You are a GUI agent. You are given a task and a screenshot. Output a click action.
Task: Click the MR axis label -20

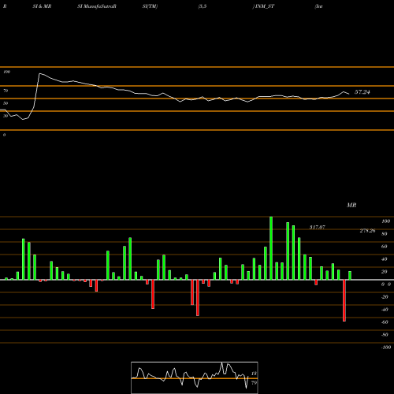pyautogui.click(x=385, y=297)
